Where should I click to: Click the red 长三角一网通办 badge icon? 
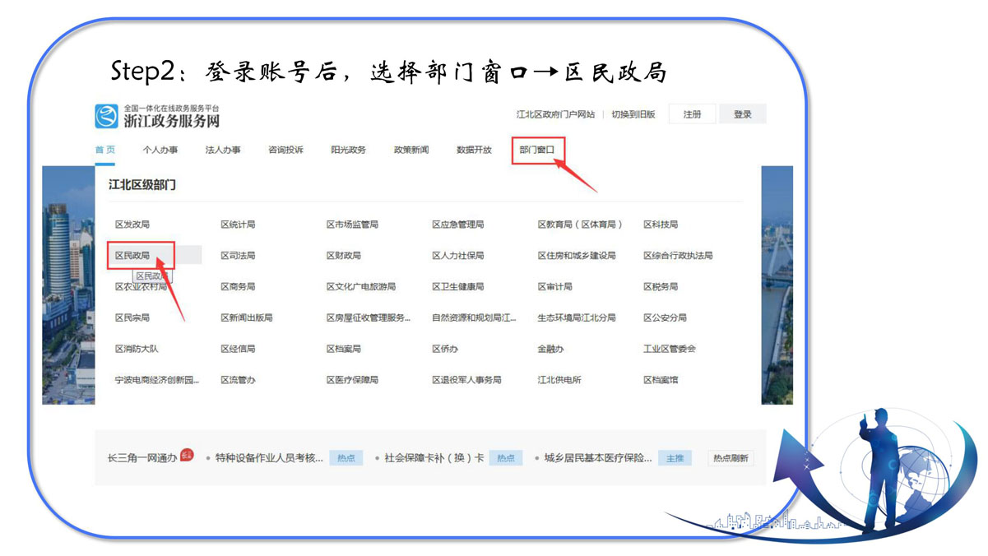click(187, 455)
